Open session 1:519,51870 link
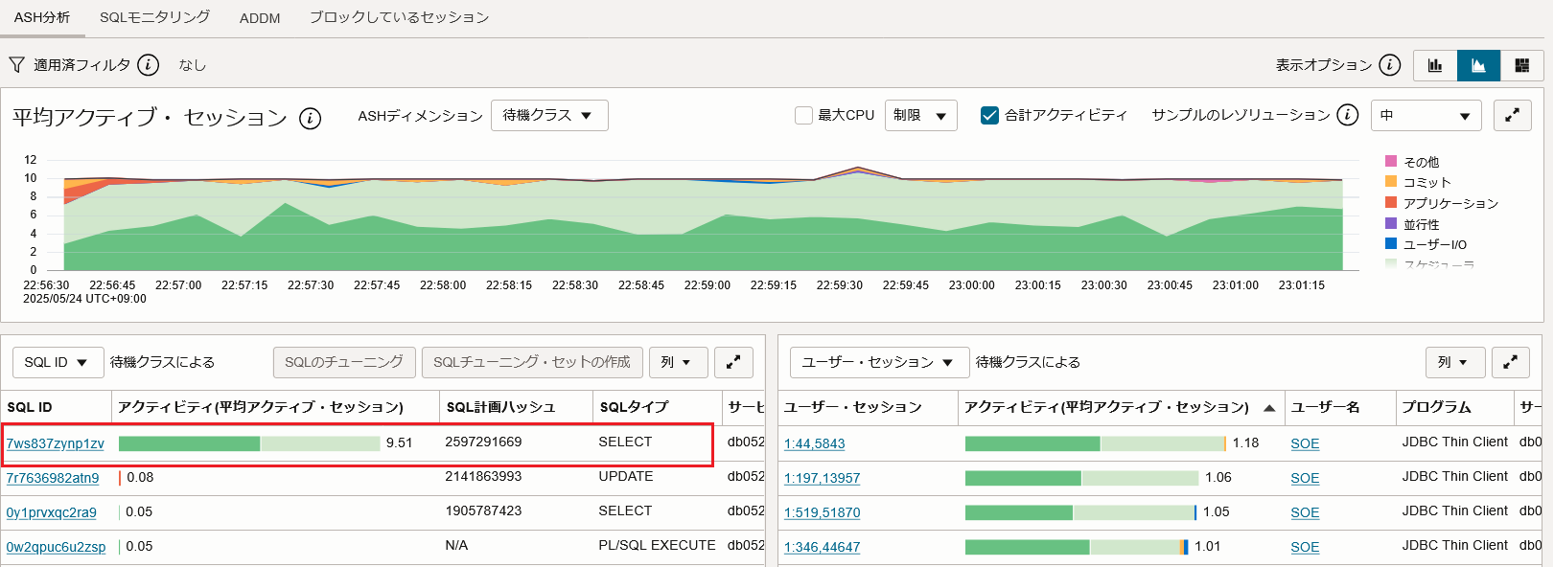 tap(823, 512)
